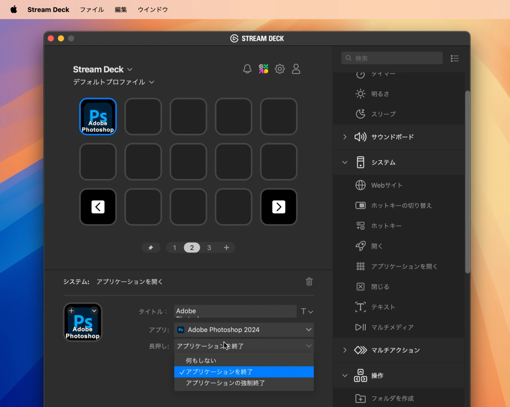Collapse the システム category
The image size is (510, 407).
pyautogui.click(x=345, y=162)
